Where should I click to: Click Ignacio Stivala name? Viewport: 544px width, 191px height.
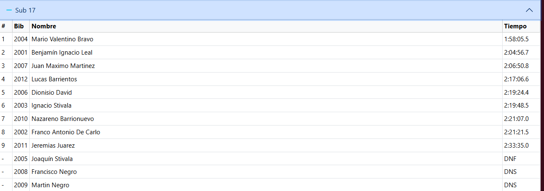point(51,106)
